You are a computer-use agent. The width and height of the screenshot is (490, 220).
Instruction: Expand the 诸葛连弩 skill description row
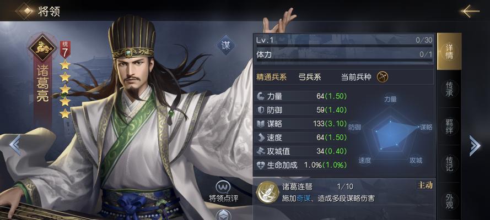[x=344, y=192]
